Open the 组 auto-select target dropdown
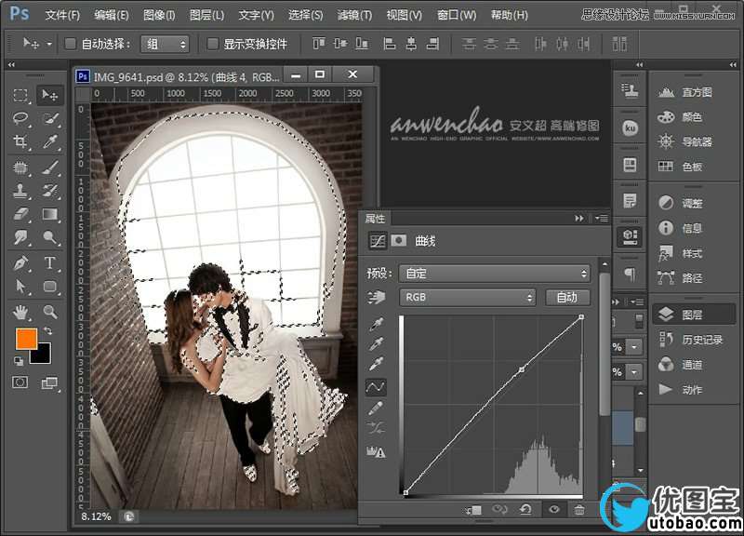This screenshot has width=744, height=536. pyautogui.click(x=165, y=44)
